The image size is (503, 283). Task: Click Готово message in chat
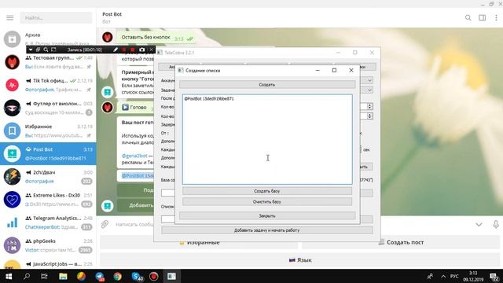click(x=134, y=107)
